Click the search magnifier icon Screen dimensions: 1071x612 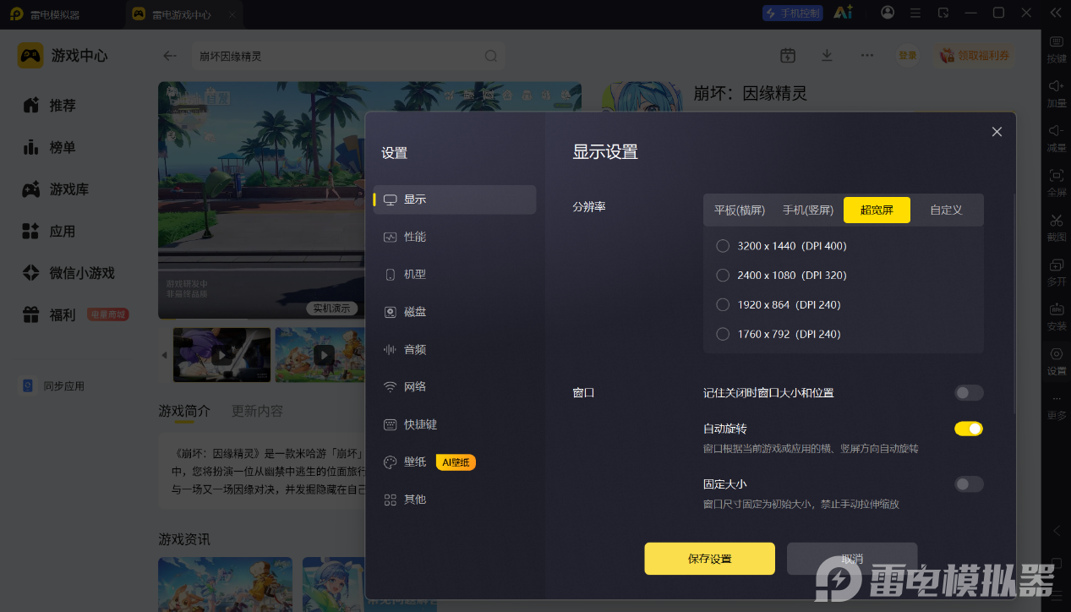pos(491,56)
